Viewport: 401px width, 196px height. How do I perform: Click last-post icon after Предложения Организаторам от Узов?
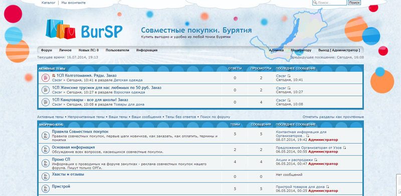(344, 147)
